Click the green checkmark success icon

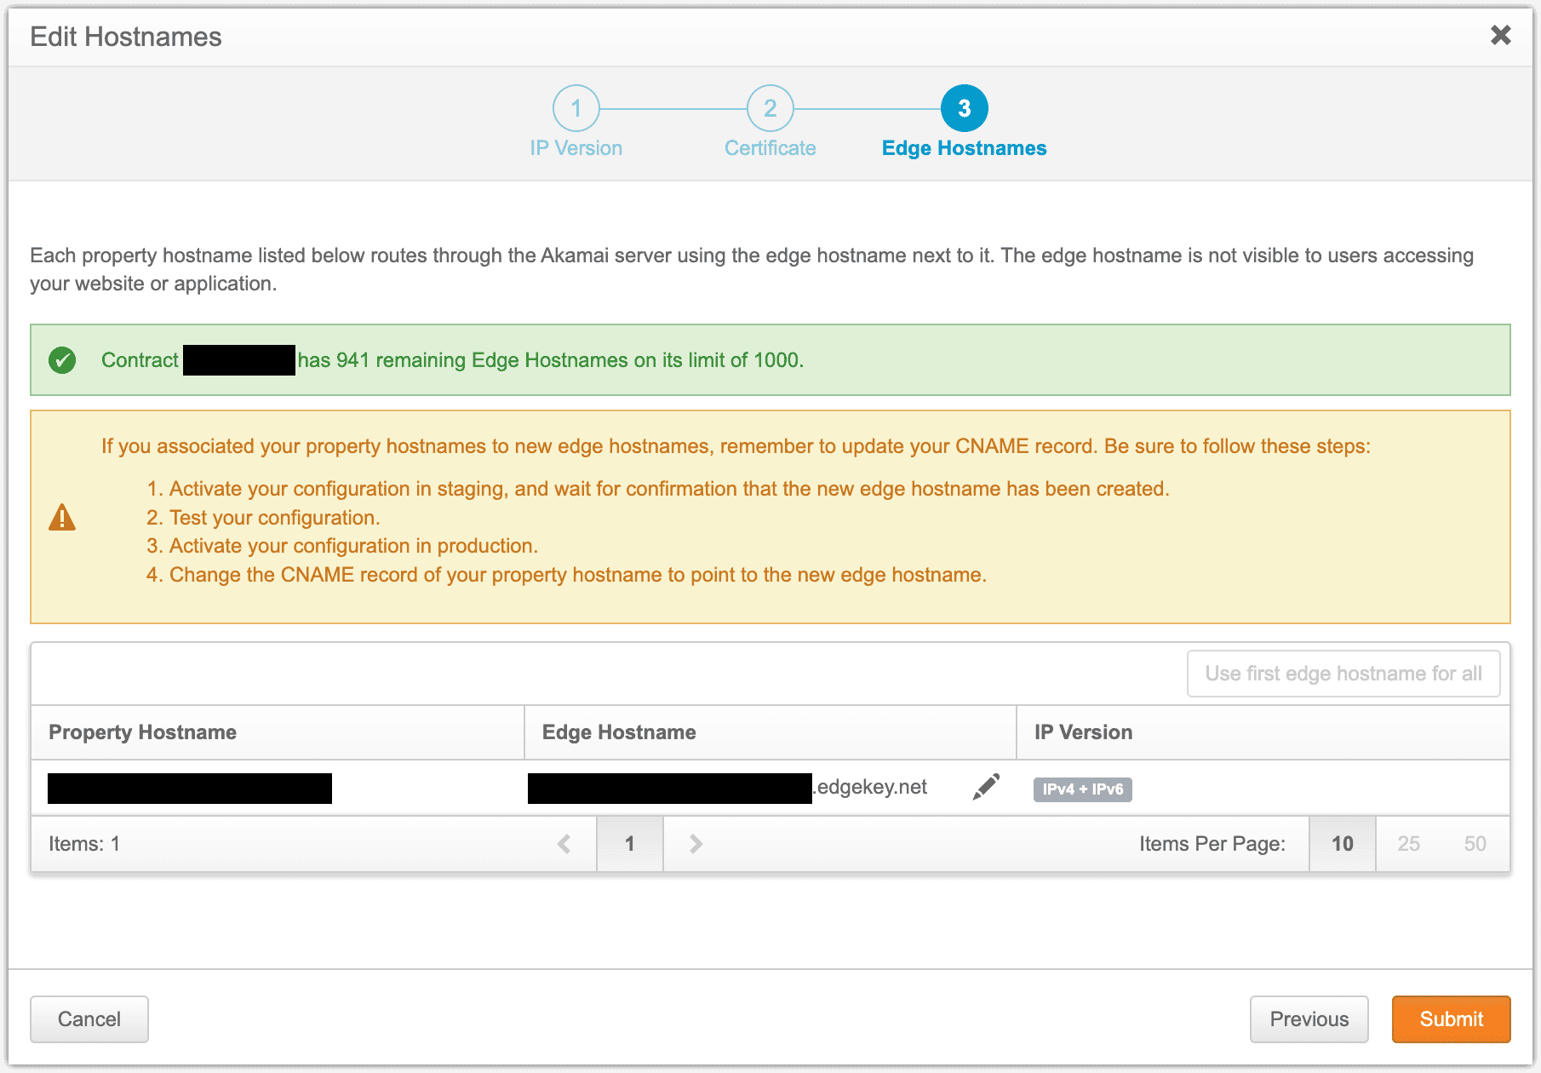click(62, 360)
